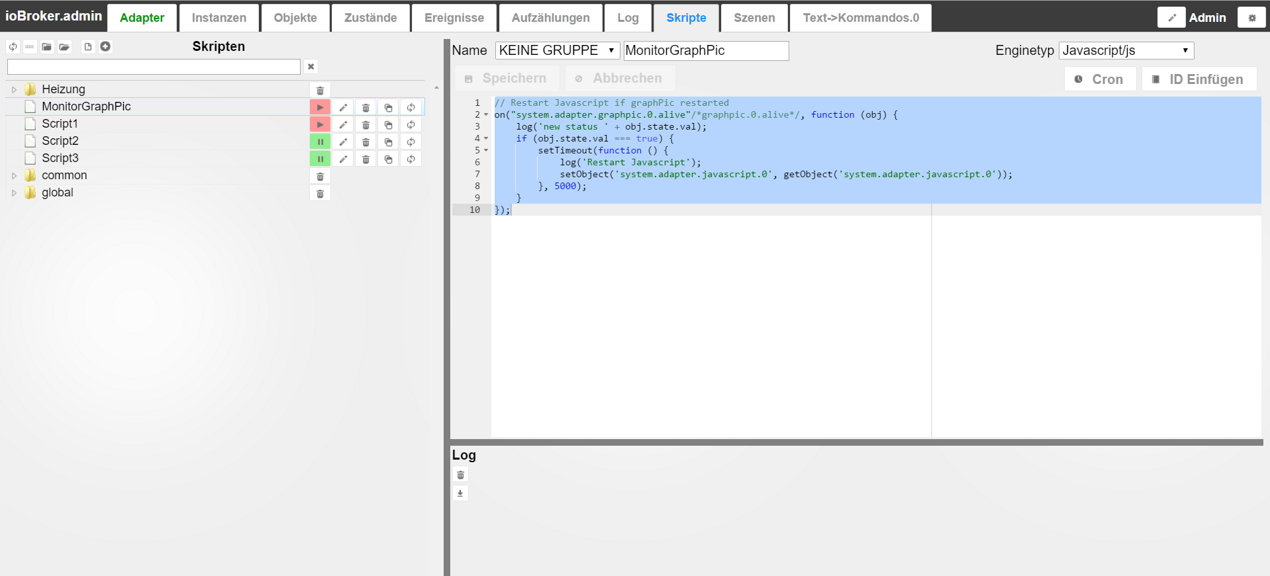This screenshot has height=576, width=1270.
Task: Click the refresh scripts list icon
Action: click(13, 47)
